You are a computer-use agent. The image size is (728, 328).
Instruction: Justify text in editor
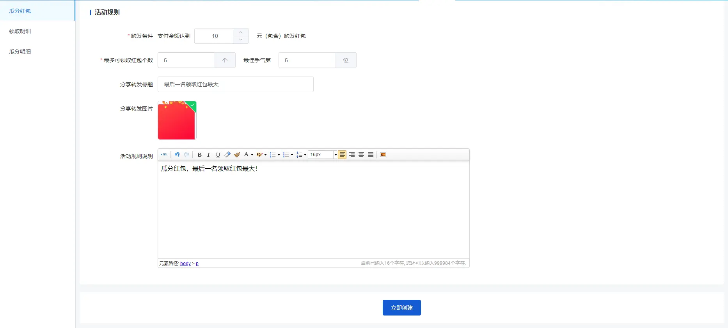pyautogui.click(x=371, y=155)
